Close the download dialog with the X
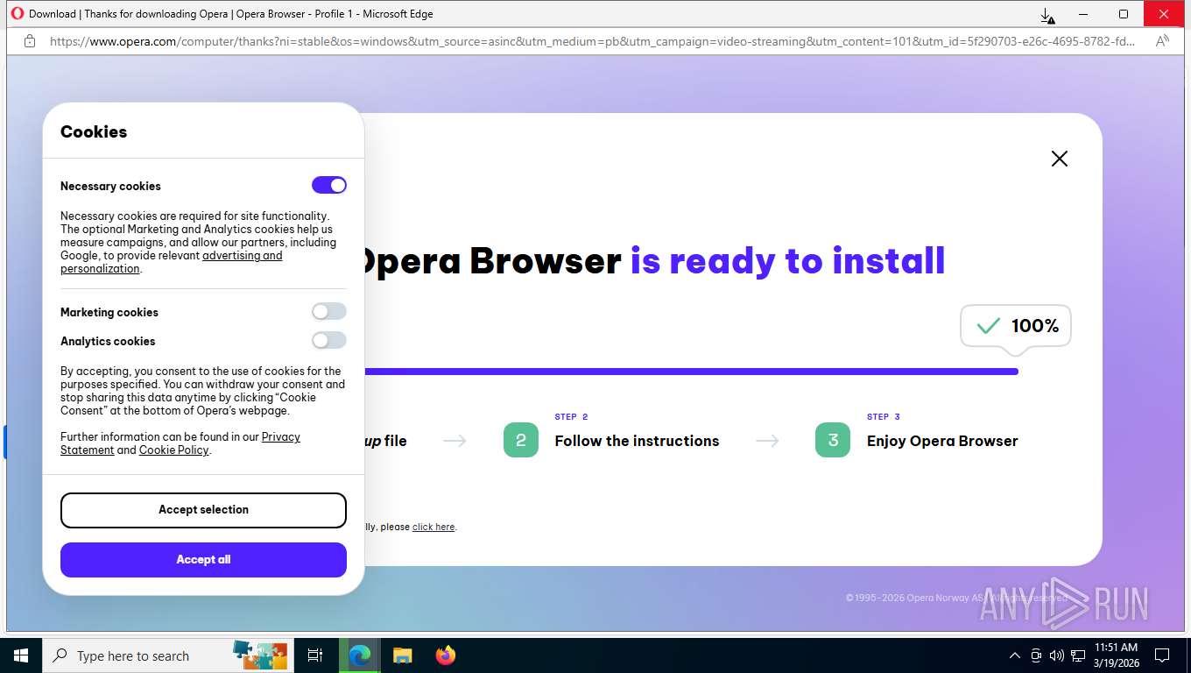This screenshot has width=1191, height=673. pyautogui.click(x=1060, y=159)
